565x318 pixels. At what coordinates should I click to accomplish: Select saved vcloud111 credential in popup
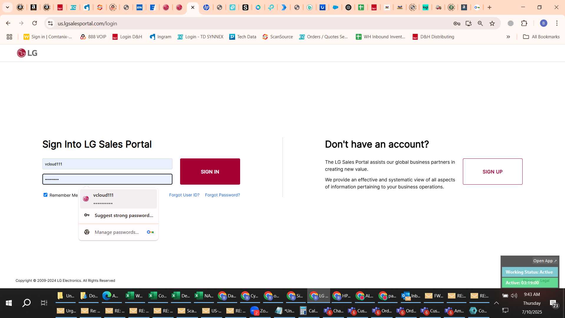(118, 199)
